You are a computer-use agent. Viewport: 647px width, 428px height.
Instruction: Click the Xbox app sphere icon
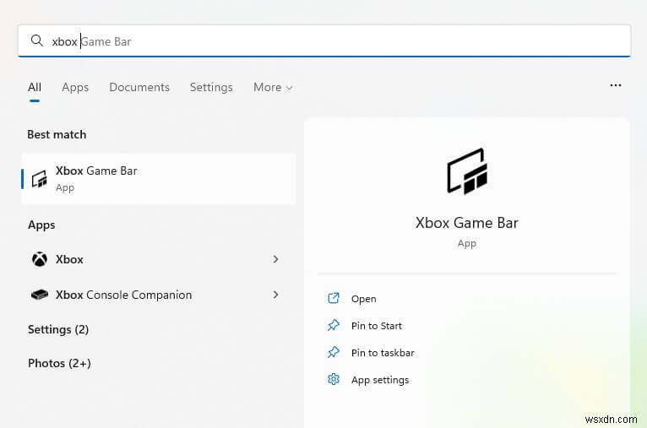40,259
